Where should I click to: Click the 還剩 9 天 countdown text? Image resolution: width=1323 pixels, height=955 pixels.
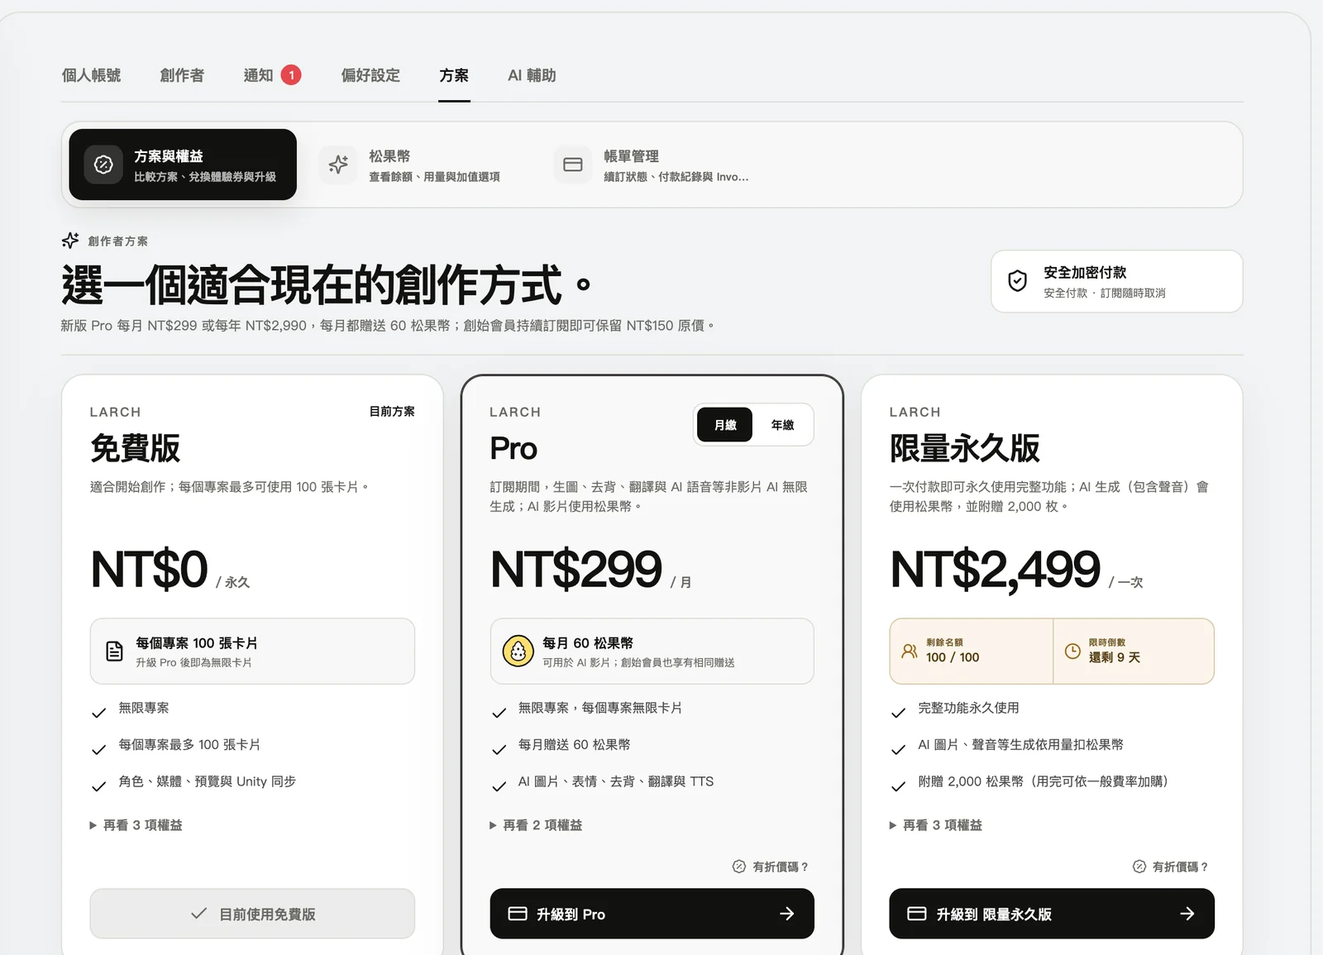click(x=1115, y=657)
